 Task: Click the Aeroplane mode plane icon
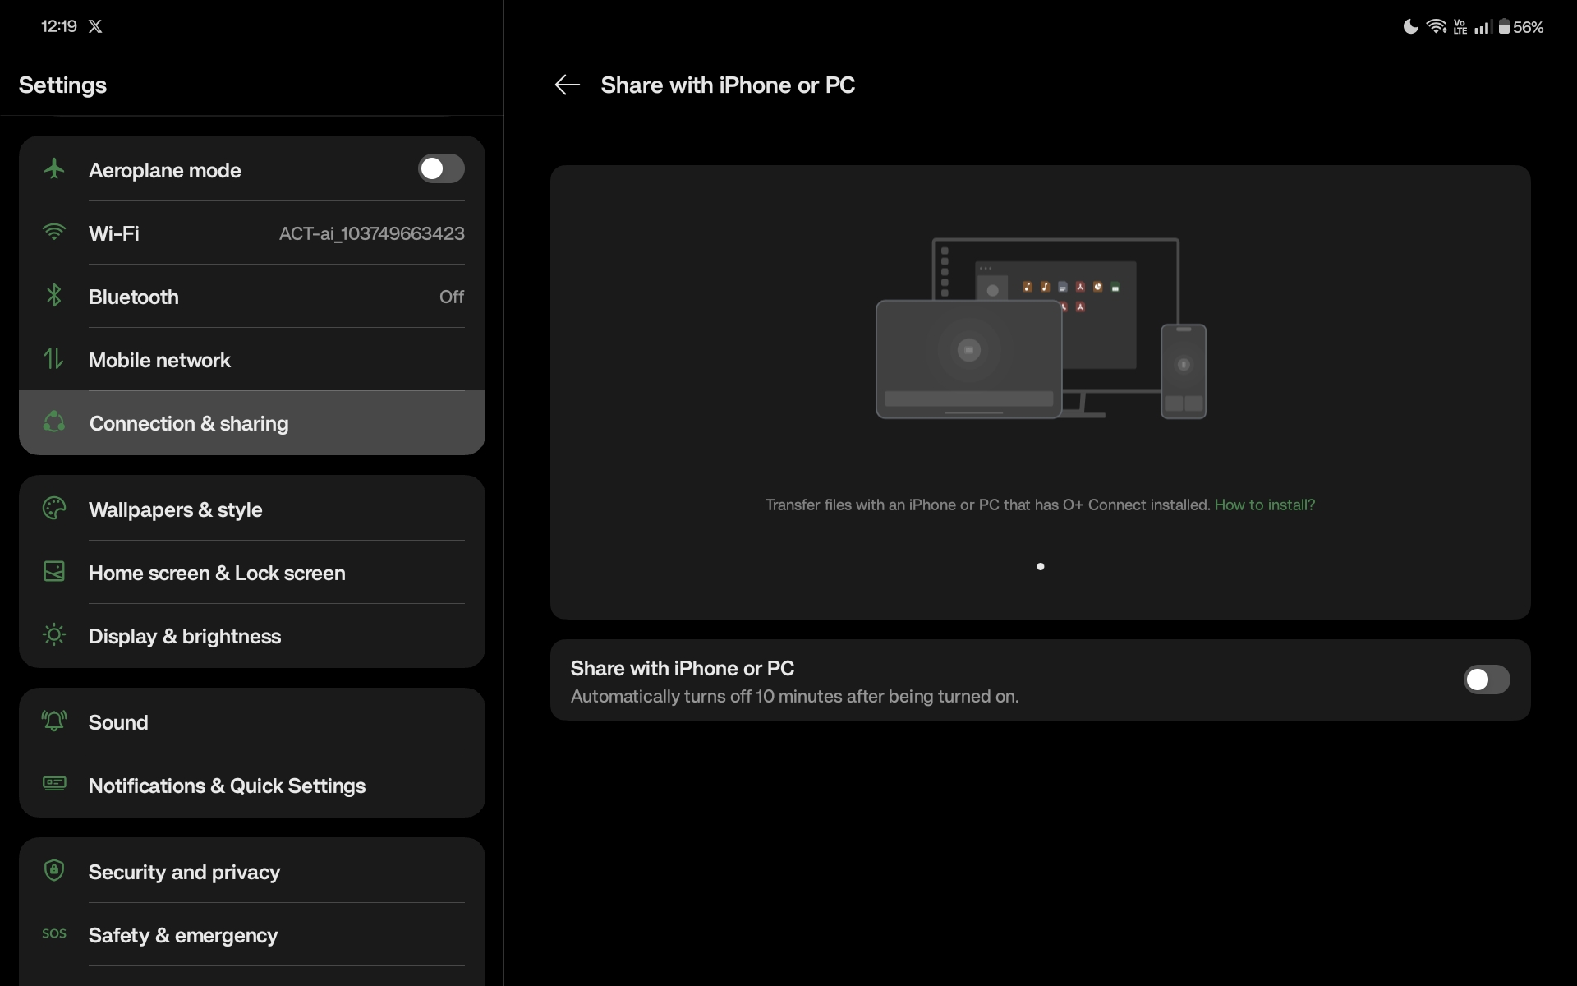[54, 168]
